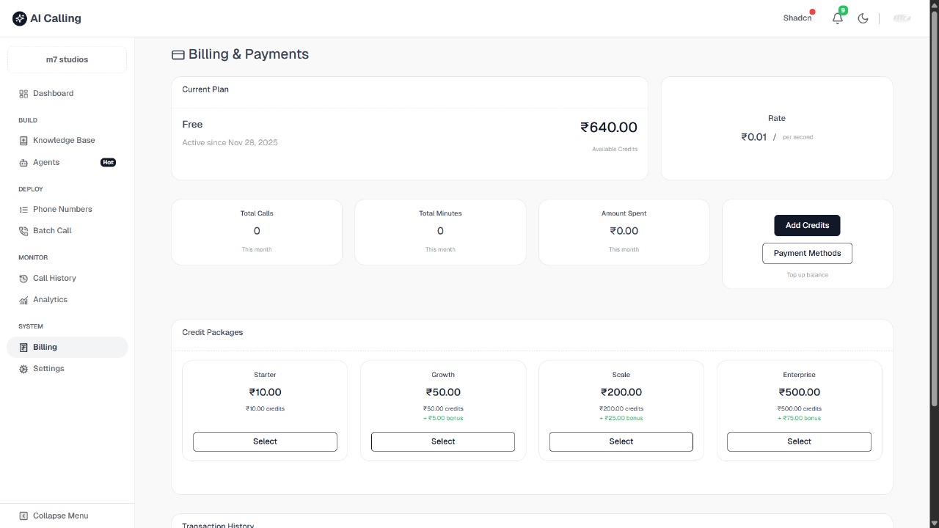Open Settings from the System section
The image size is (939, 528).
pyautogui.click(x=48, y=368)
